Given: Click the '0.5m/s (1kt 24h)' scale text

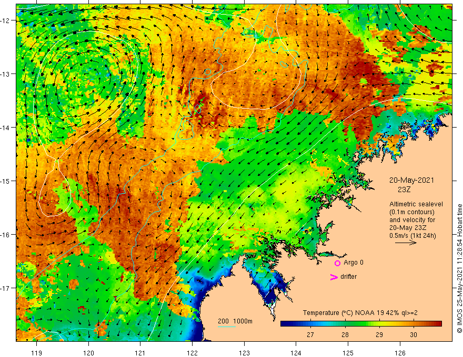Looking at the screenshot, I should pos(412,236).
